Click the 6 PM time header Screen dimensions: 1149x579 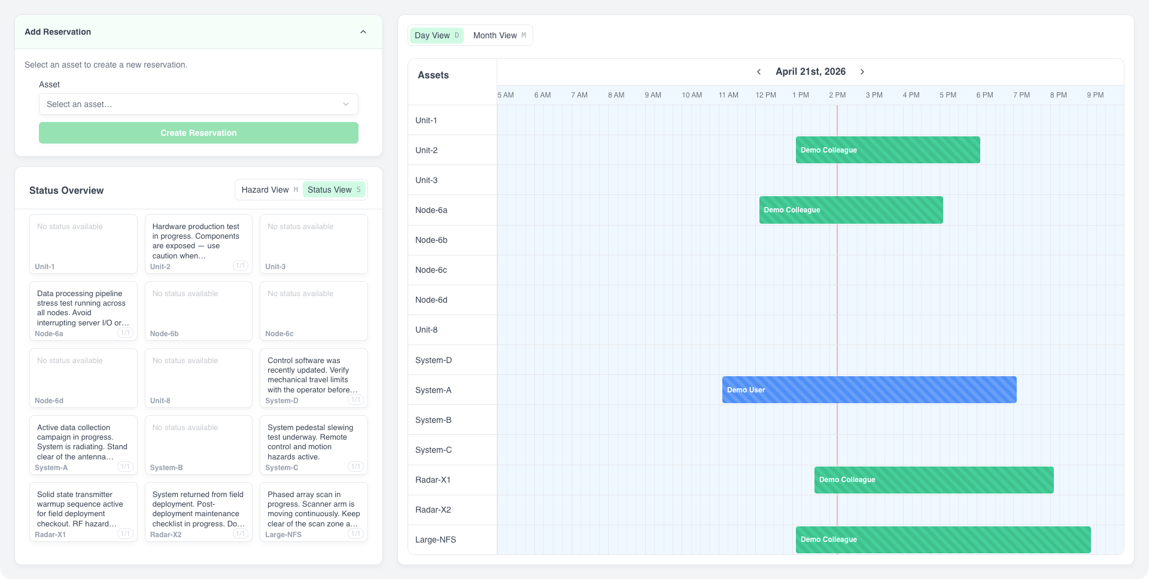(984, 95)
